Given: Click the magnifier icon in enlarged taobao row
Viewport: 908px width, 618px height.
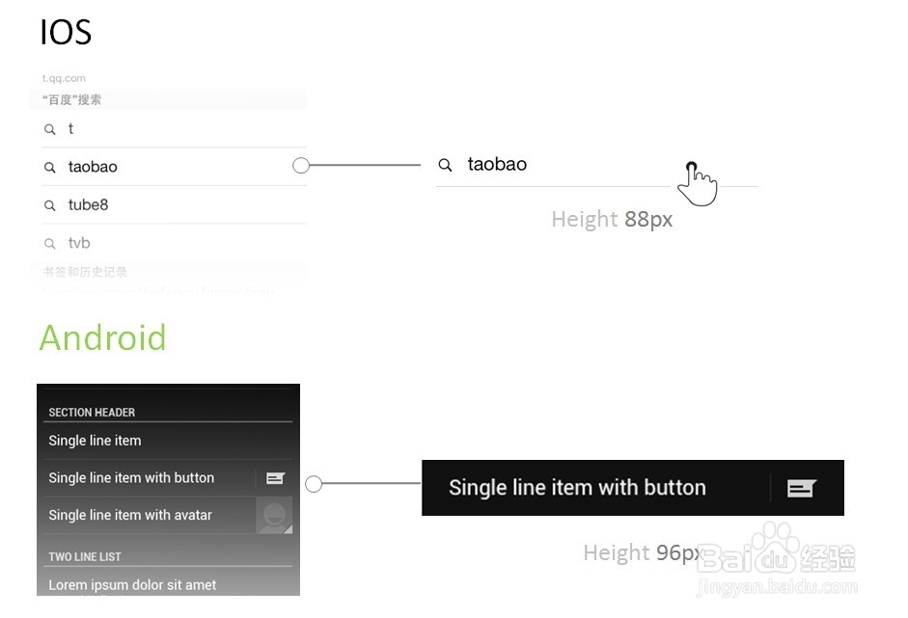Looking at the screenshot, I should 445,165.
